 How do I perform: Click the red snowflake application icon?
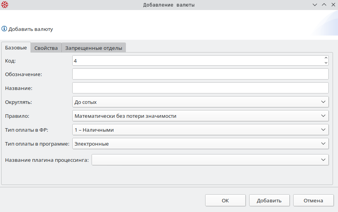[x=5, y=5]
